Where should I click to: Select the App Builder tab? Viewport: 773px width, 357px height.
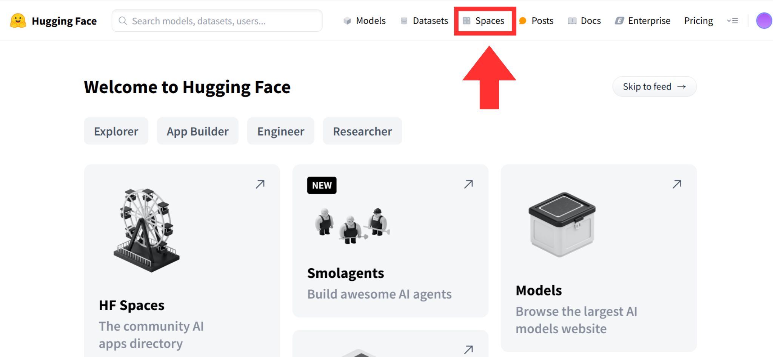197,131
